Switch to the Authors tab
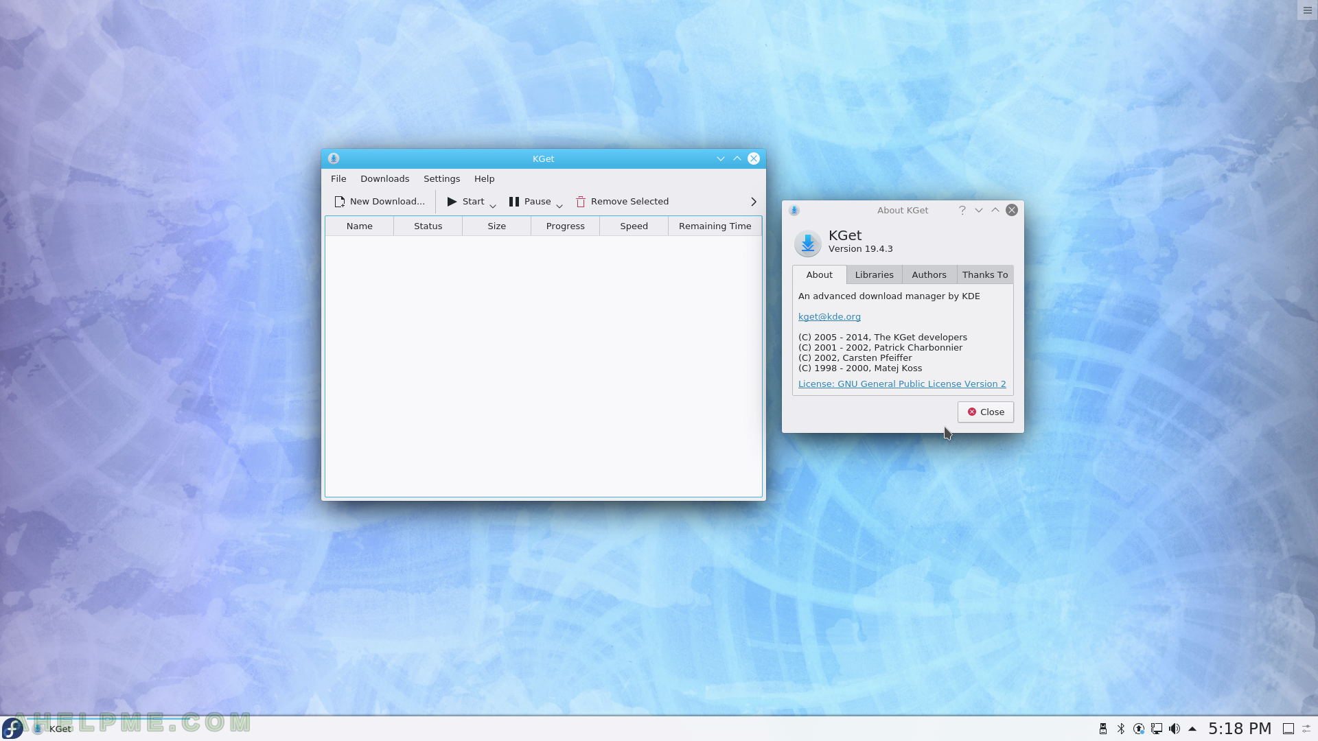Screen dimensions: 1318x741 click(x=929, y=274)
